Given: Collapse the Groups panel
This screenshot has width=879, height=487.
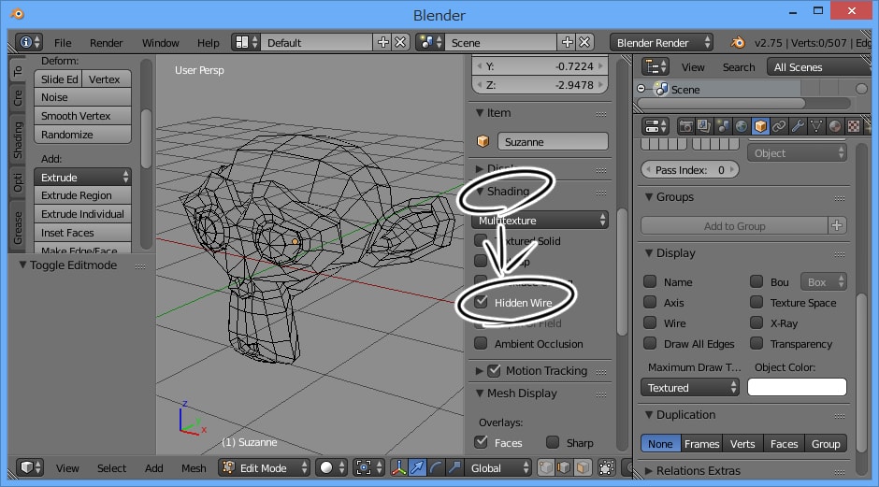Looking at the screenshot, I should click(649, 196).
